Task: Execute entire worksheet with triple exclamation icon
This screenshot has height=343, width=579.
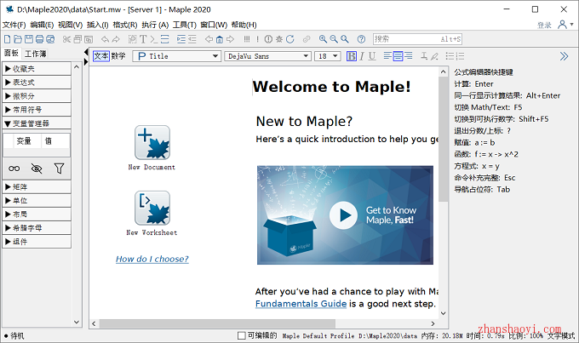Action: click(x=247, y=39)
